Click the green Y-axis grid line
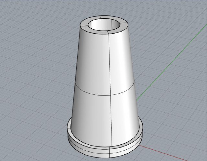 click(x=172, y=62)
